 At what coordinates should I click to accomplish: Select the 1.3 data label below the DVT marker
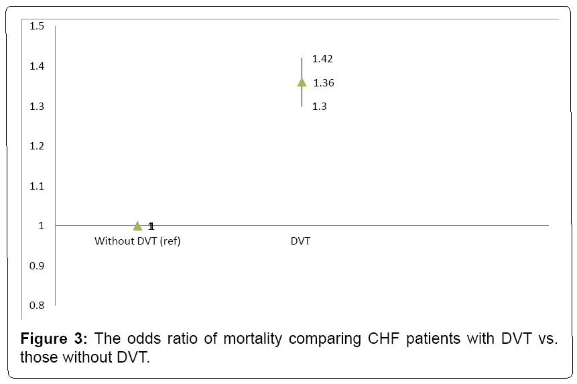pos(320,107)
